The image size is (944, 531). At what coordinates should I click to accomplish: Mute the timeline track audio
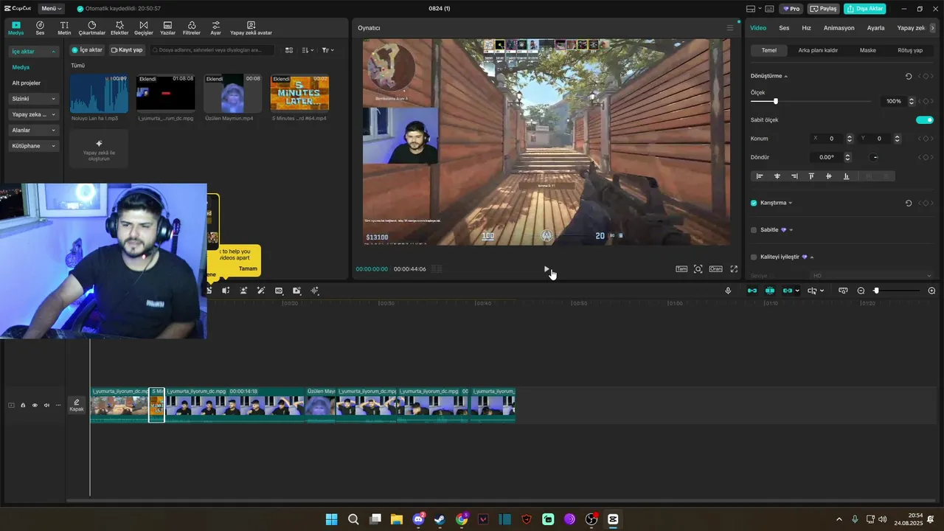tap(46, 405)
